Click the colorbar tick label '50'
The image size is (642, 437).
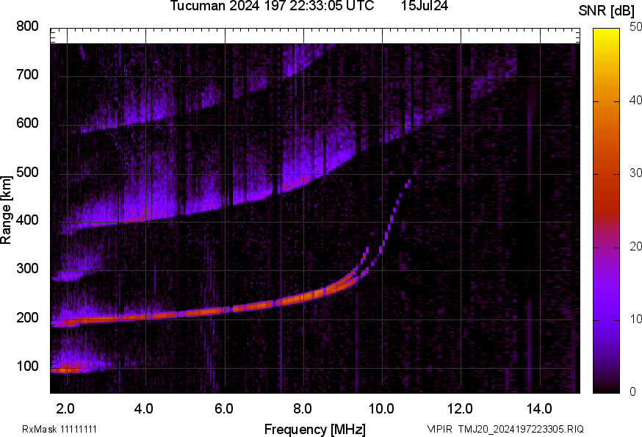(x=635, y=27)
